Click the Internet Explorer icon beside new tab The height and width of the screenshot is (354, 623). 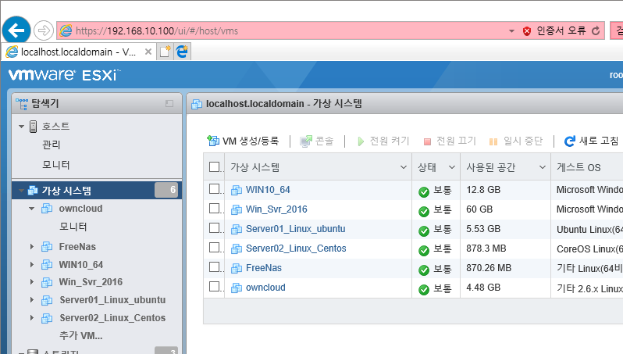click(182, 52)
